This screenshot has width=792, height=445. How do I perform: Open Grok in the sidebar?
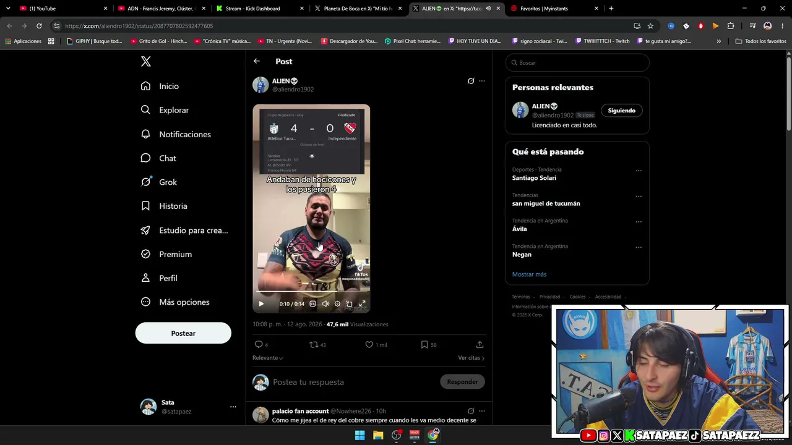coord(159,182)
